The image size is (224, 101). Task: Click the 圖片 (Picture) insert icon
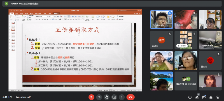click(93, 18)
